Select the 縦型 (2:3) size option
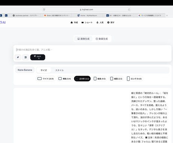Image resolution: width=173 pixels, height=143 pixels. tap(116, 79)
